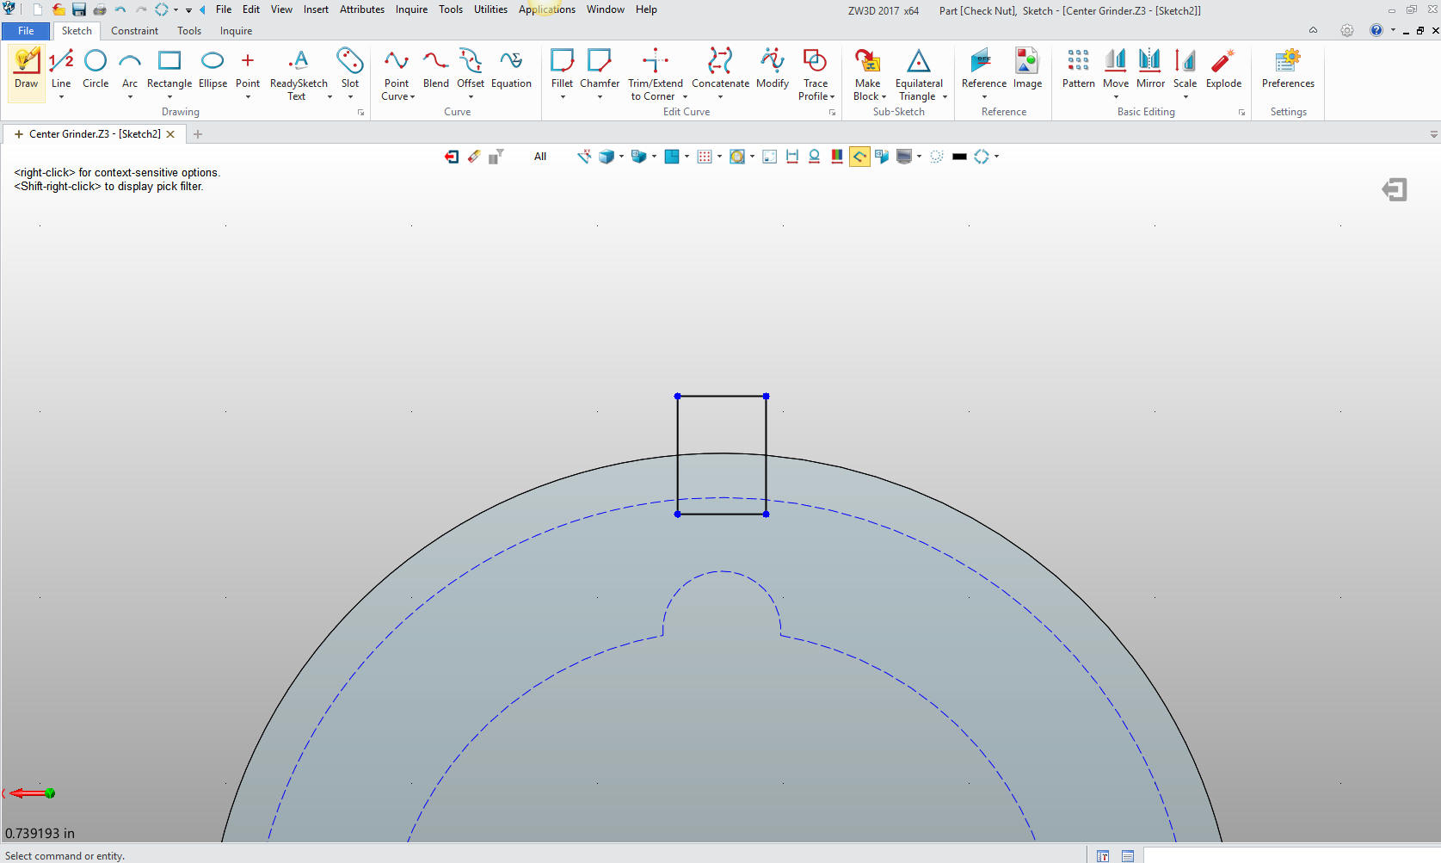Pick the Arc tool
The height and width of the screenshot is (863, 1441).
click(130, 70)
